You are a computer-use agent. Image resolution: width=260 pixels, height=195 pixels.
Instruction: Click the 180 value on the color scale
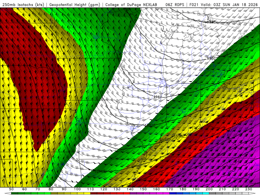click(x=183, y=189)
